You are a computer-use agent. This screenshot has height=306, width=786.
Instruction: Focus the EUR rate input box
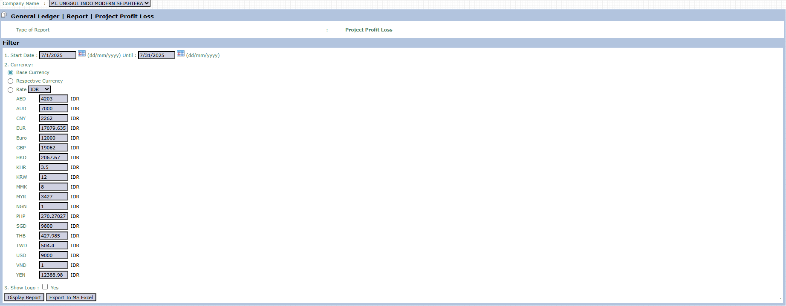[x=54, y=128]
